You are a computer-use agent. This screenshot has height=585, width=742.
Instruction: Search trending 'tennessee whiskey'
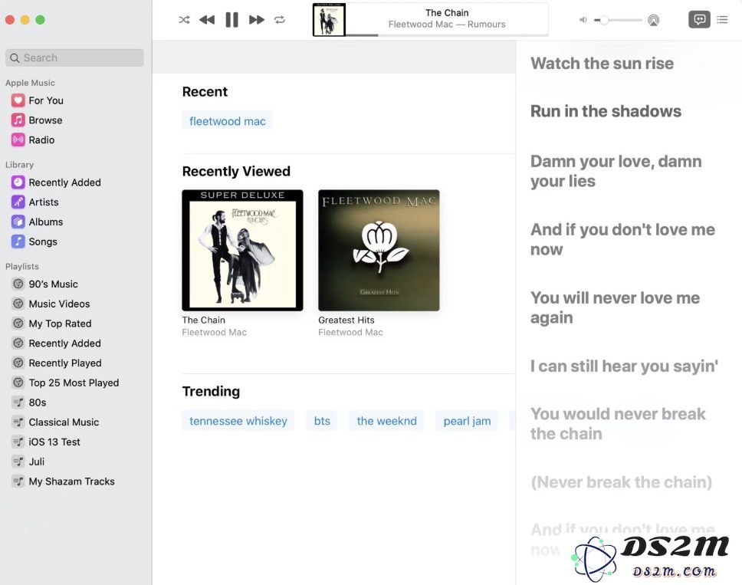(x=238, y=421)
